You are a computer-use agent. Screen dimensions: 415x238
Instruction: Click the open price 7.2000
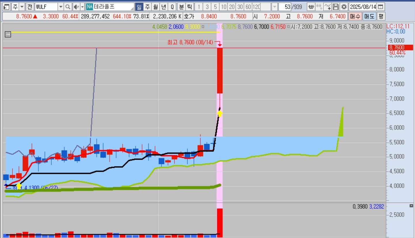click(x=272, y=16)
